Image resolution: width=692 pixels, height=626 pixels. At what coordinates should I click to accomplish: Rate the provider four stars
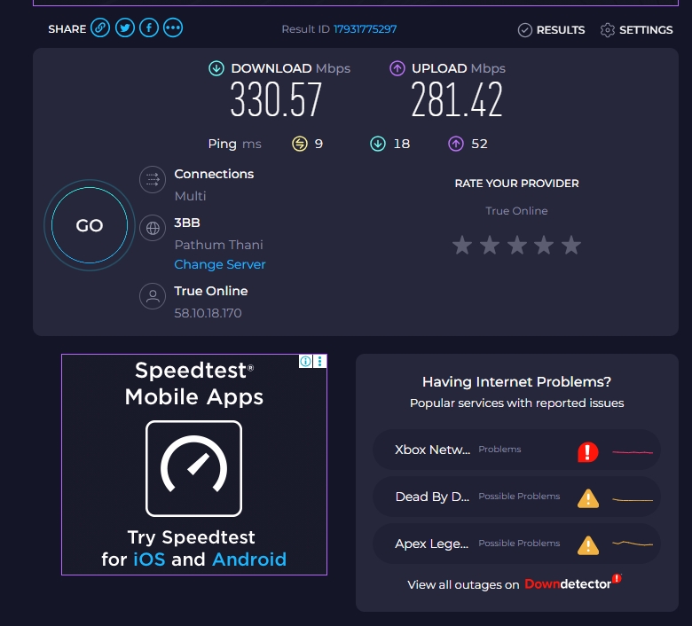[544, 246]
